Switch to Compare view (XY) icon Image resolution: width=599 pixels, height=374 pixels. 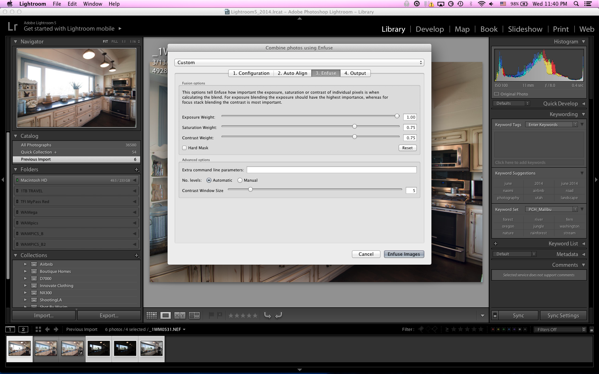pyautogui.click(x=180, y=315)
